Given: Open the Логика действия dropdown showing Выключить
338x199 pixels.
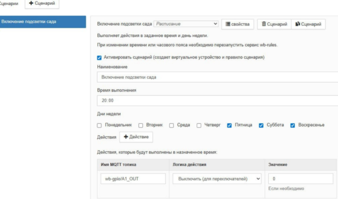Looking at the screenshot, I should (x=217, y=179).
